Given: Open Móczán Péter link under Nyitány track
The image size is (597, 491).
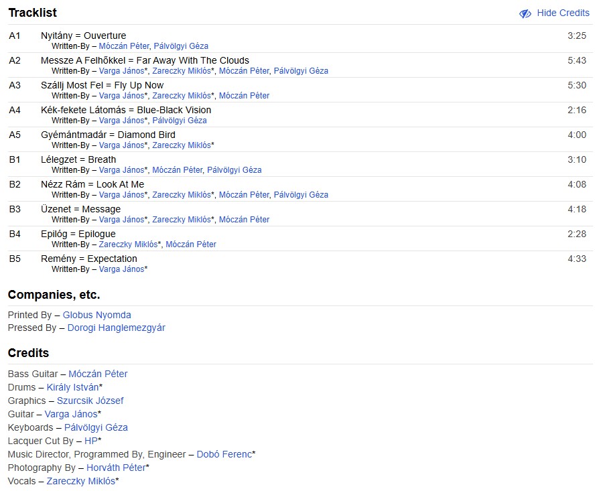Looking at the screenshot, I should 124,46.
